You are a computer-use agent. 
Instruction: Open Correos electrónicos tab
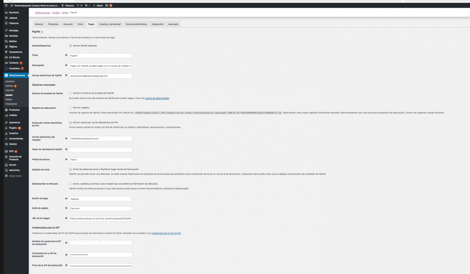pos(136,24)
